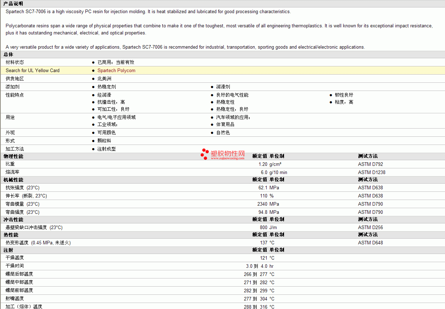Select the use '工业领域'

click(x=107, y=124)
